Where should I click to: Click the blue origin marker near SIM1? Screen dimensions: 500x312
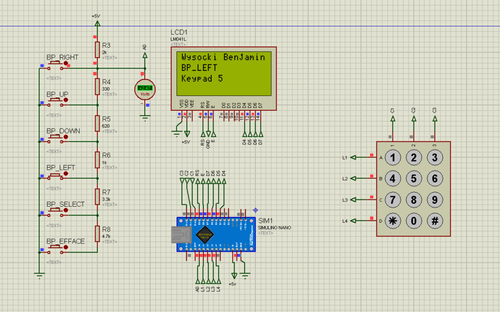pos(255,210)
